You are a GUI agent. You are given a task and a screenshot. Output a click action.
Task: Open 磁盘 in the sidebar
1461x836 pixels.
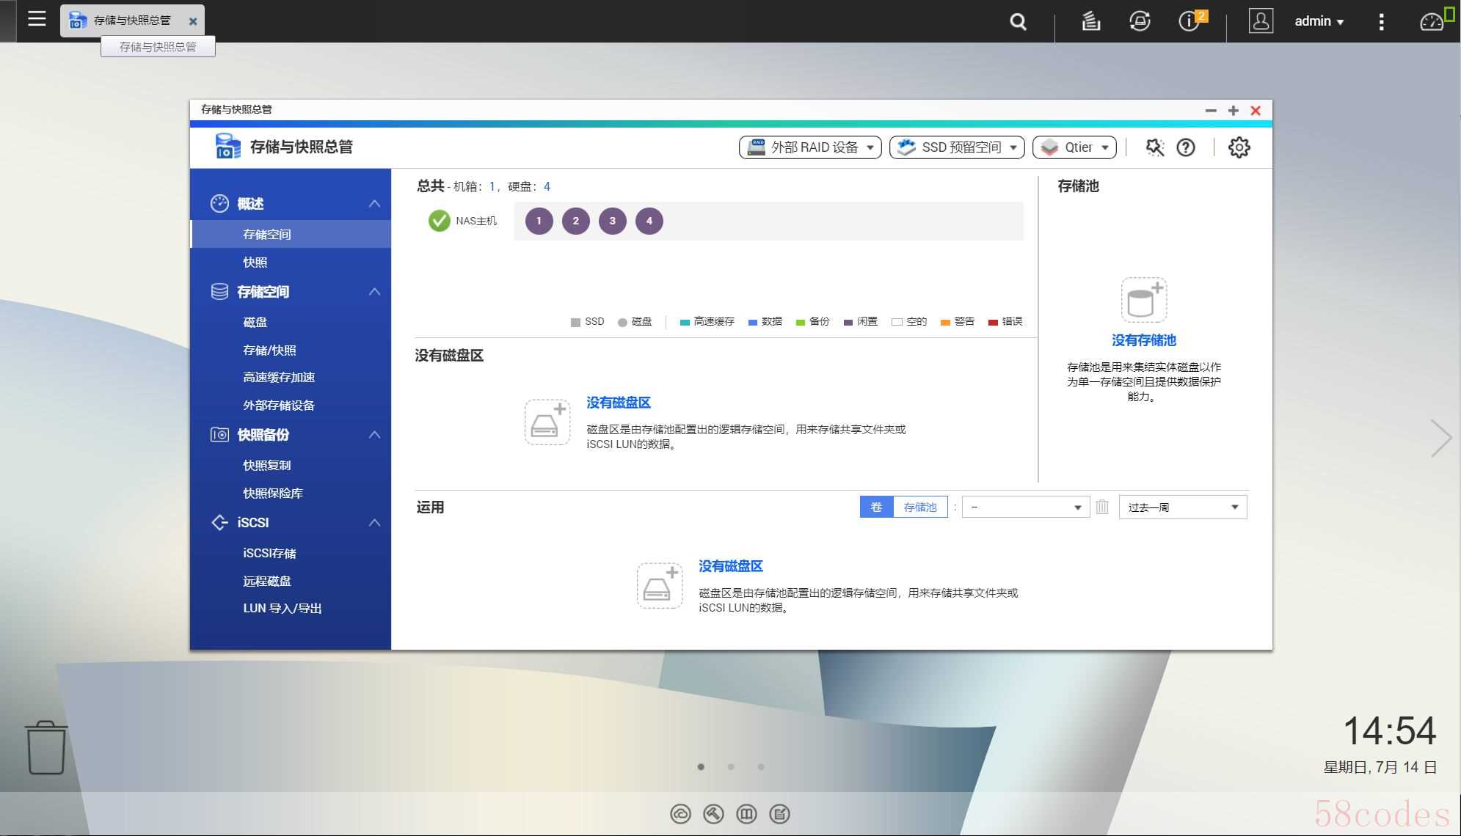(x=255, y=322)
